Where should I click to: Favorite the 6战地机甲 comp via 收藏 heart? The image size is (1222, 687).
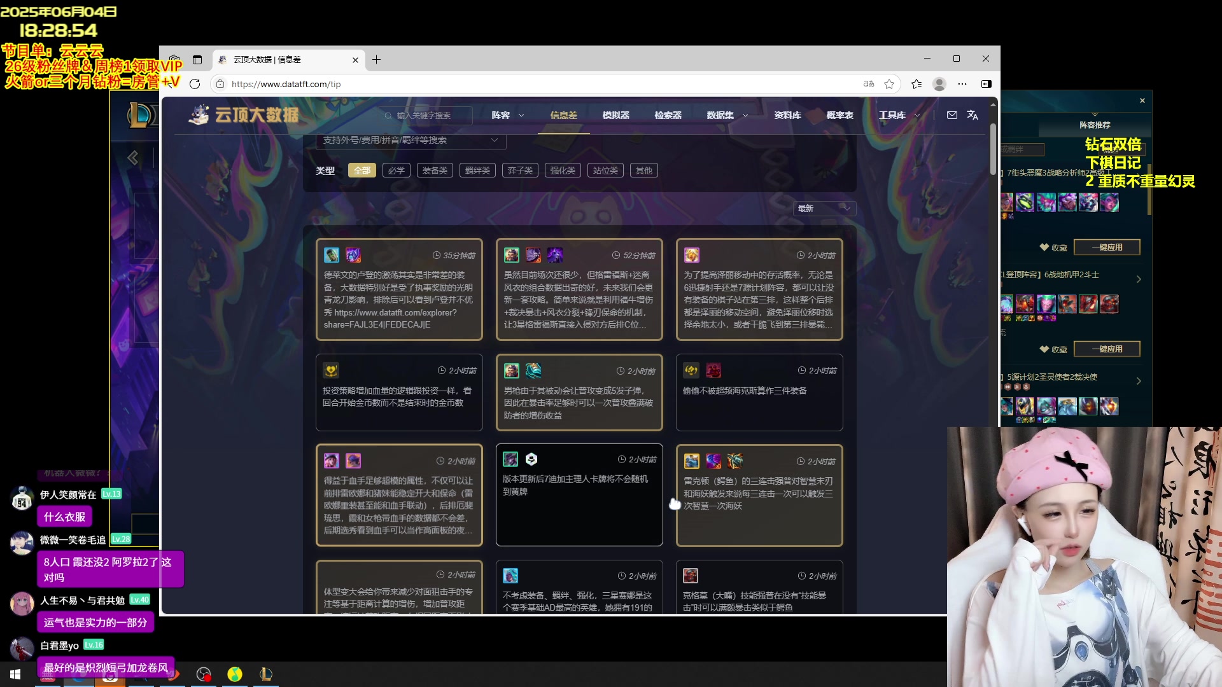(x=1053, y=349)
